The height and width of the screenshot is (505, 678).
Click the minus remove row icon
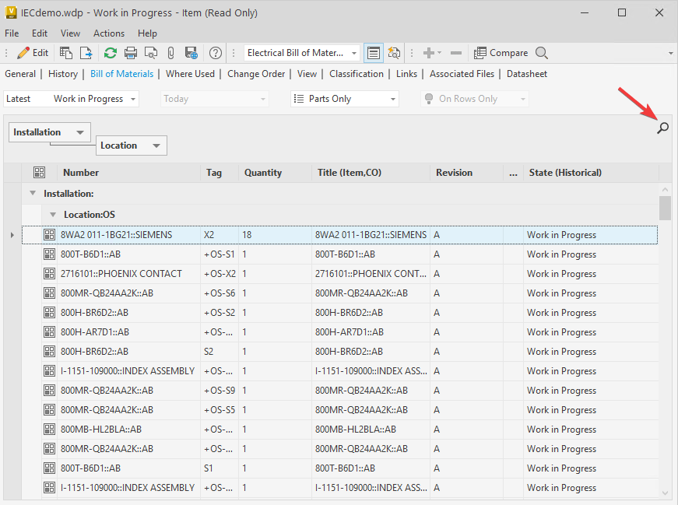pyautogui.click(x=455, y=53)
